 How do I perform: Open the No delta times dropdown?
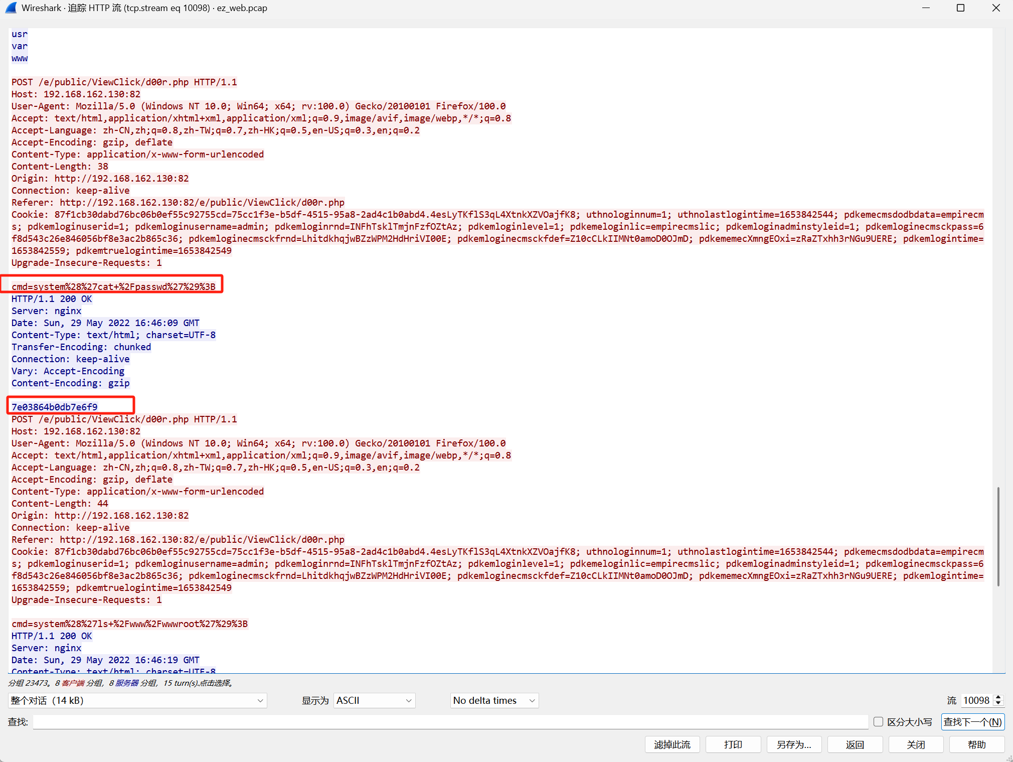pos(494,700)
